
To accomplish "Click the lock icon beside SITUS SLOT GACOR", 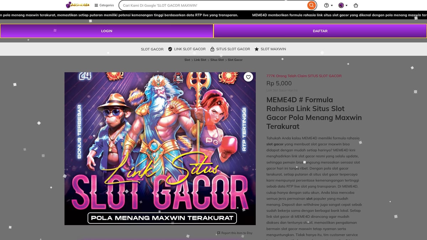I will point(212,49).
